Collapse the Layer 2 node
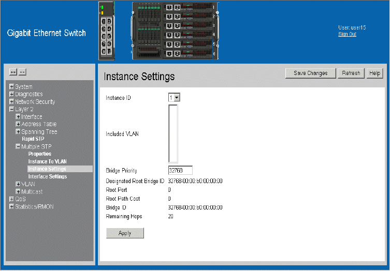Viewport: 390px width, 271px height. click(x=11, y=109)
